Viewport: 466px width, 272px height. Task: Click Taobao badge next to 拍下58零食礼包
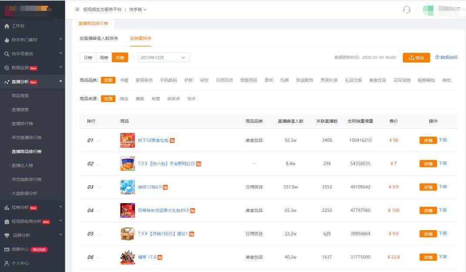click(x=172, y=140)
